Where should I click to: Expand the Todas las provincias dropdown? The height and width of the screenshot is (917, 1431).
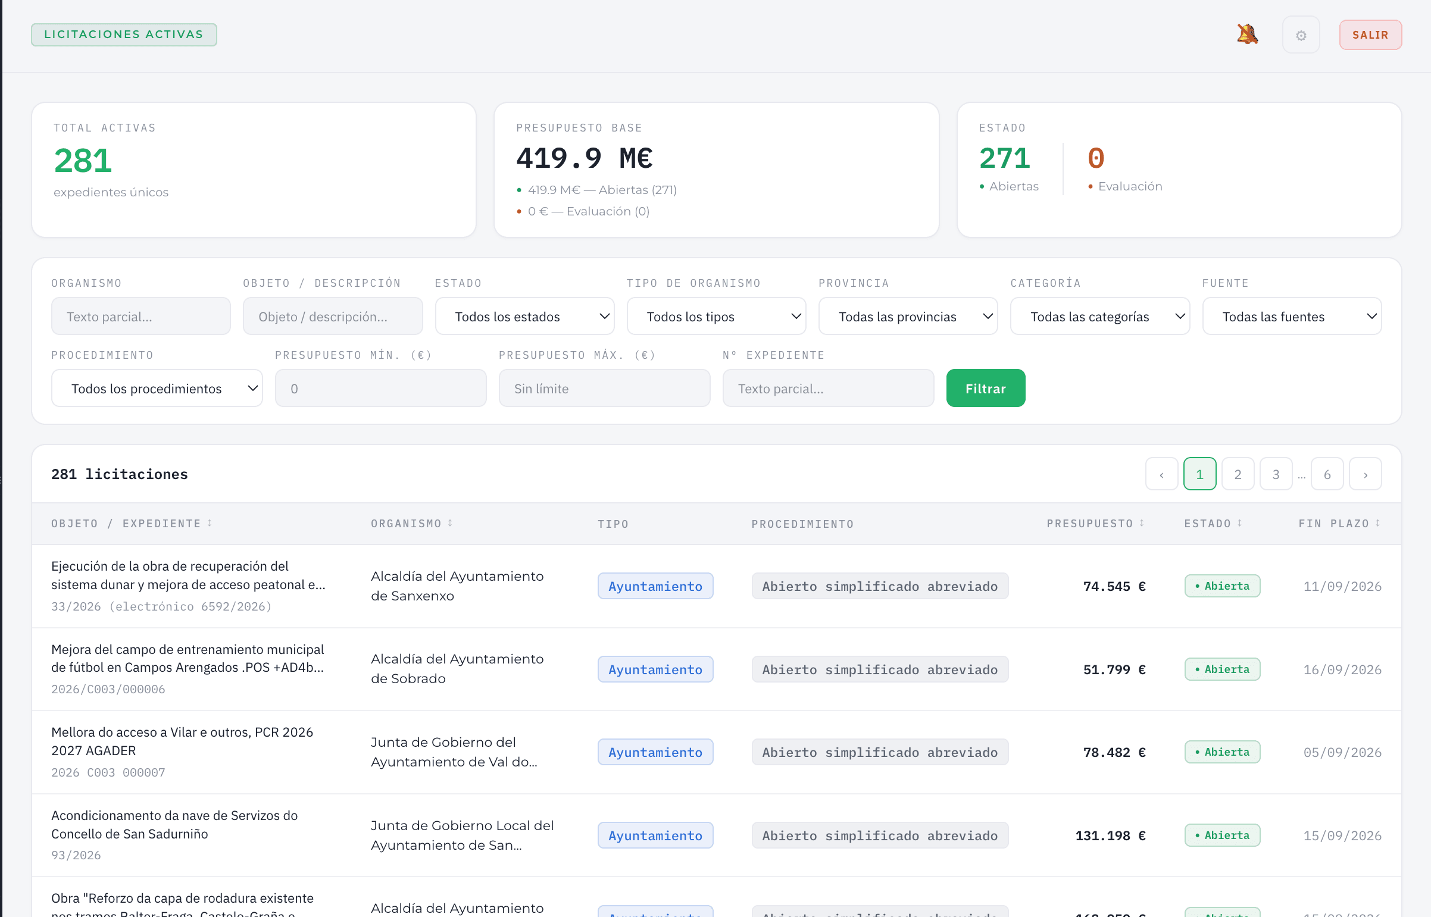click(x=908, y=316)
